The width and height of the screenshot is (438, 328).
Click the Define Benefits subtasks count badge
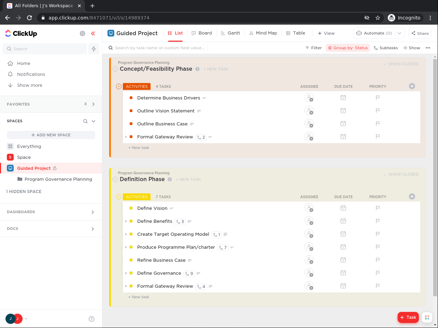pyautogui.click(x=180, y=222)
